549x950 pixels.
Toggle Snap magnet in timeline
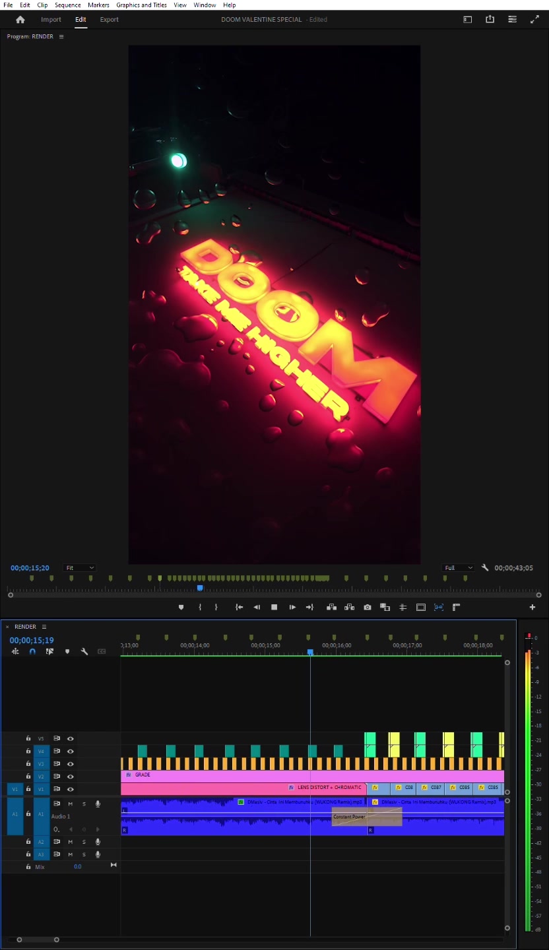(x=32, y=651)
